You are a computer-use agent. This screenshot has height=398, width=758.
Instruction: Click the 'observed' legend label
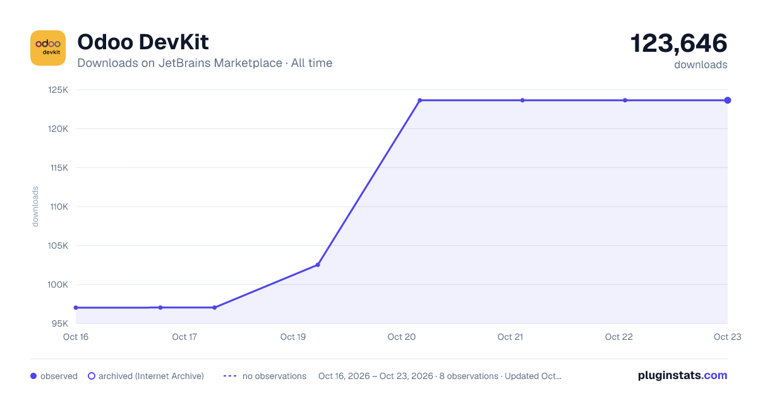click(x=59, y=376)
